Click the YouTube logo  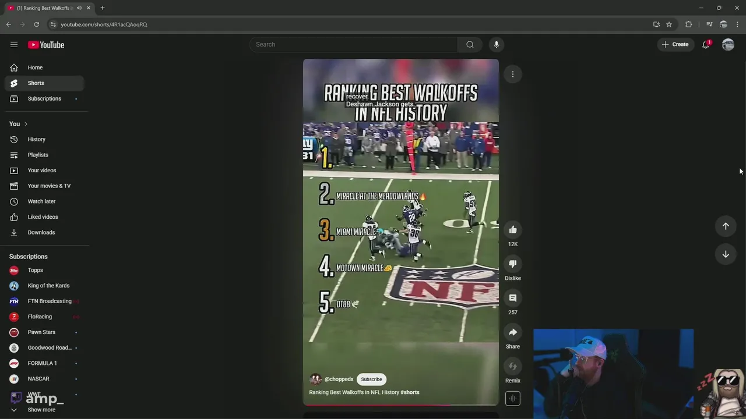click(46, 45)
